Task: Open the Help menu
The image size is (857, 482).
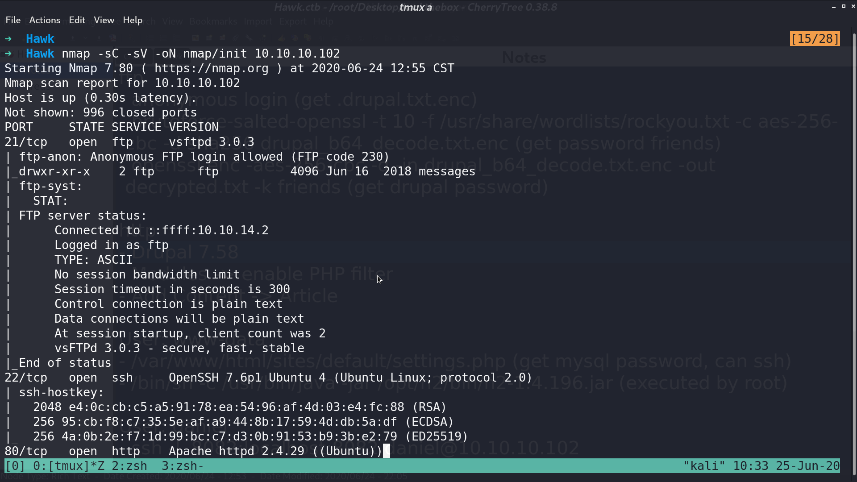Action: point(133,20)
